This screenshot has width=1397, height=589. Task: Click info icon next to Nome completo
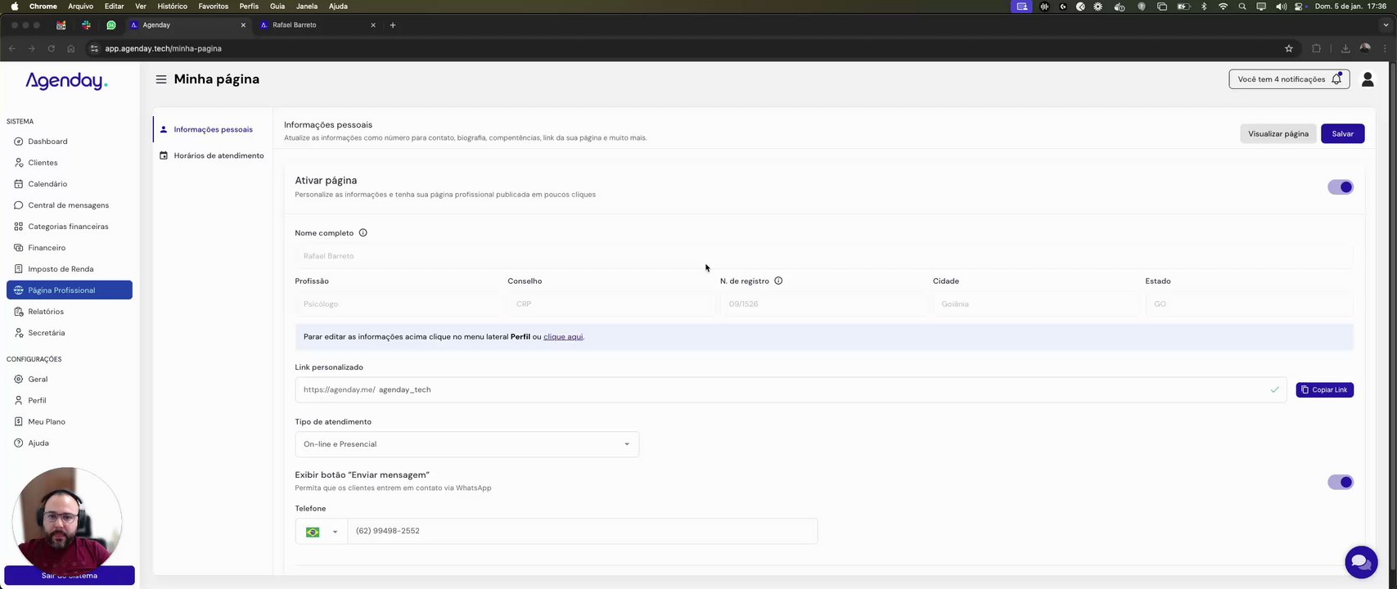(x=363, y=233)
